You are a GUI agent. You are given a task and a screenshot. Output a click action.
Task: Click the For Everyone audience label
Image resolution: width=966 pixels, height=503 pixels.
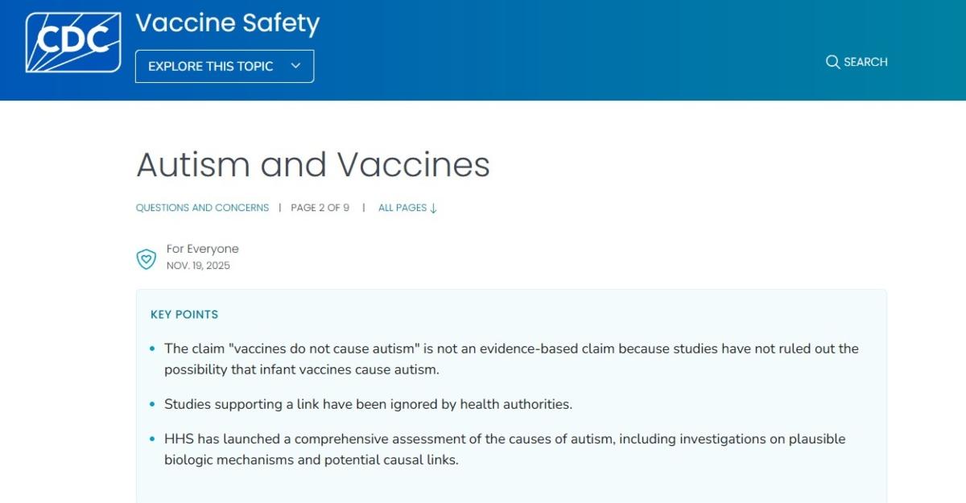point(202,249)
